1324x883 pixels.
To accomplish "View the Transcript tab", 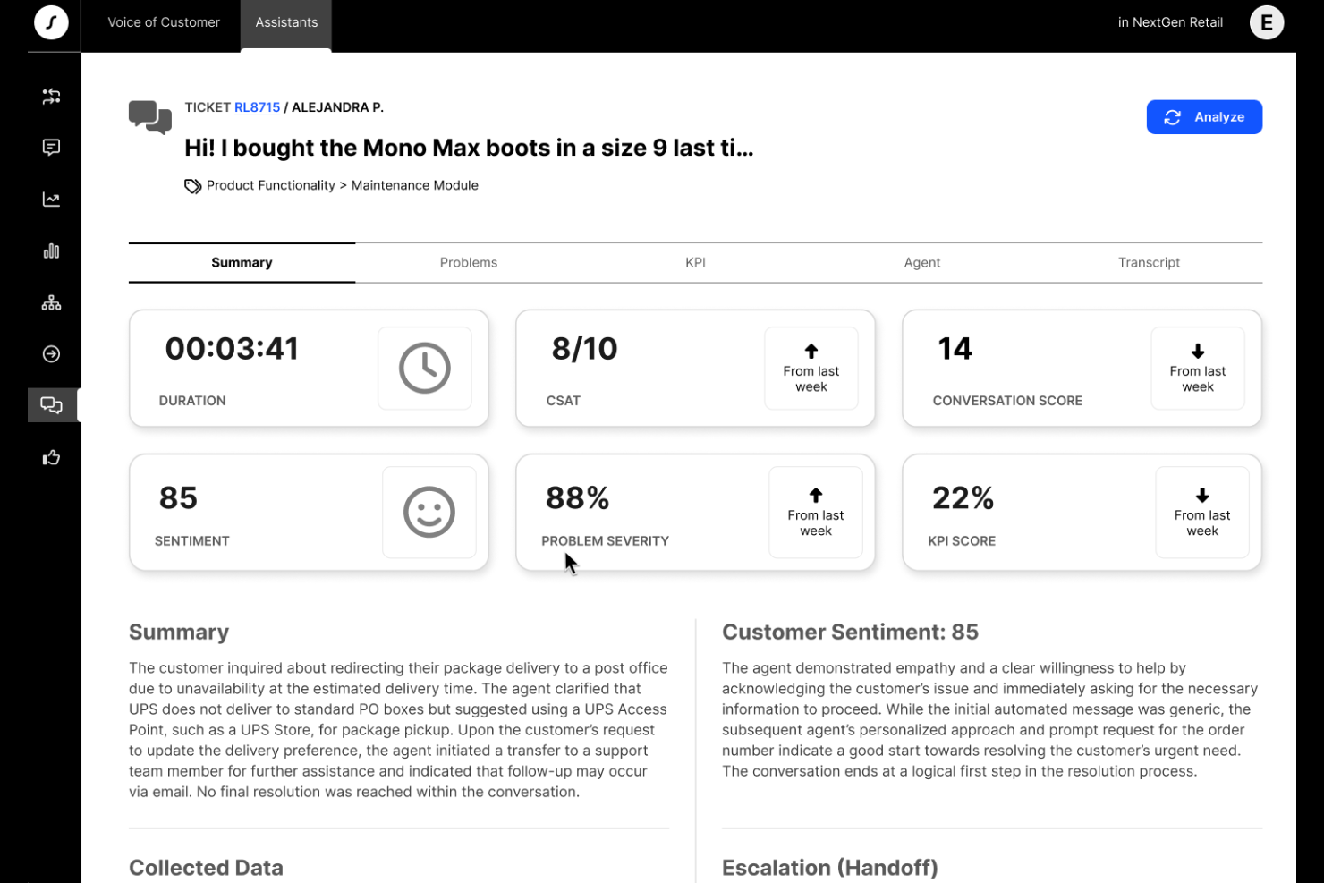I will point(1149,263).
